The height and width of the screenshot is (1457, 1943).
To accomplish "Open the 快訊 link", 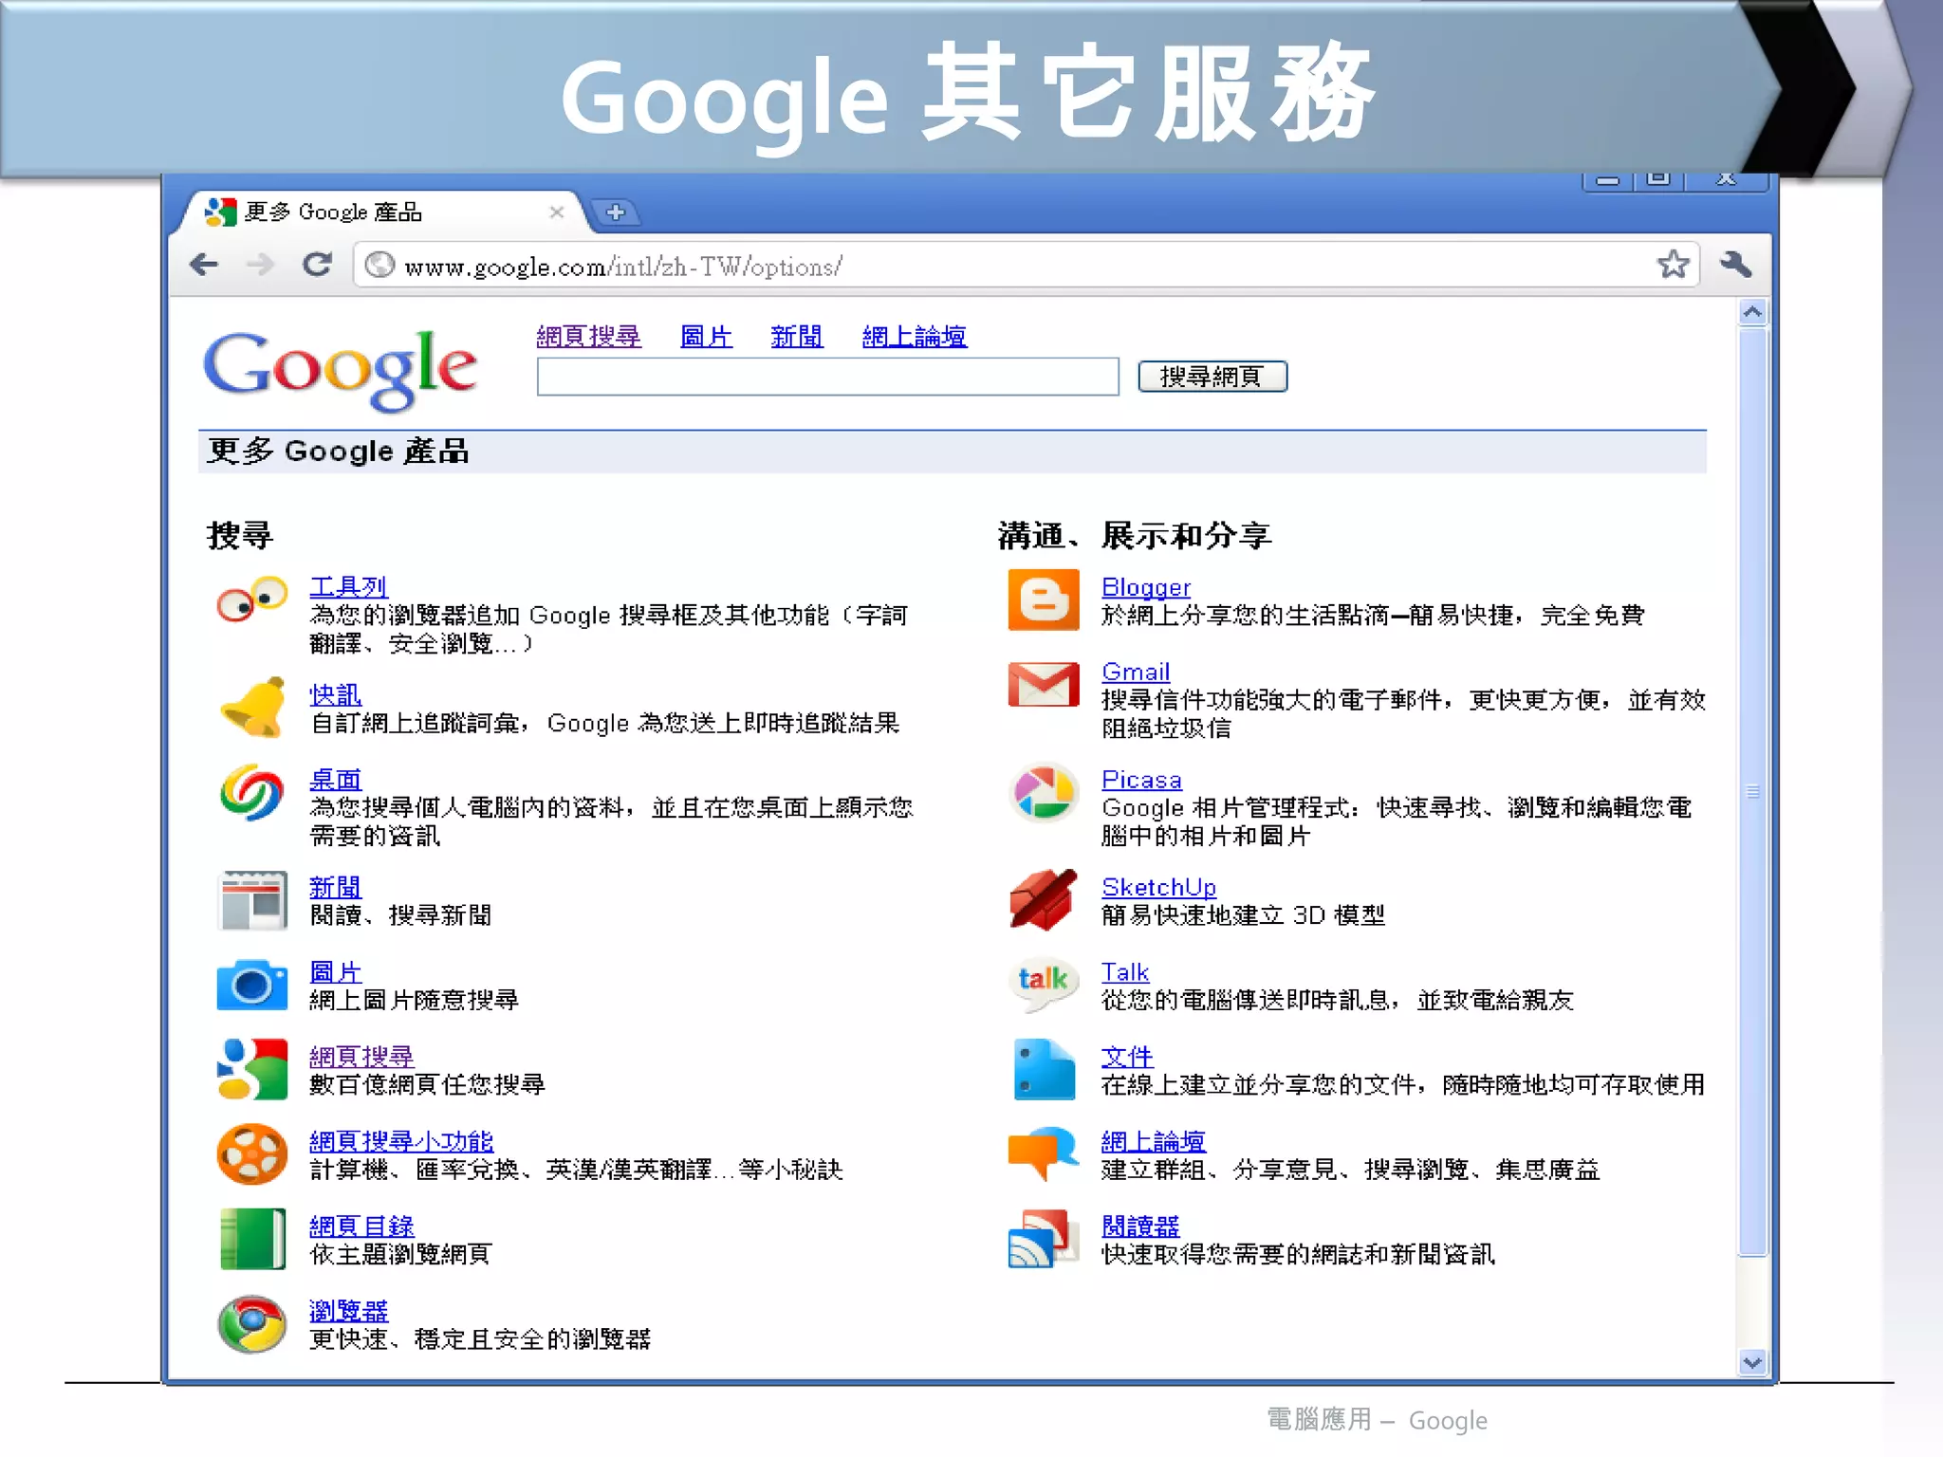I will [335, 694].
